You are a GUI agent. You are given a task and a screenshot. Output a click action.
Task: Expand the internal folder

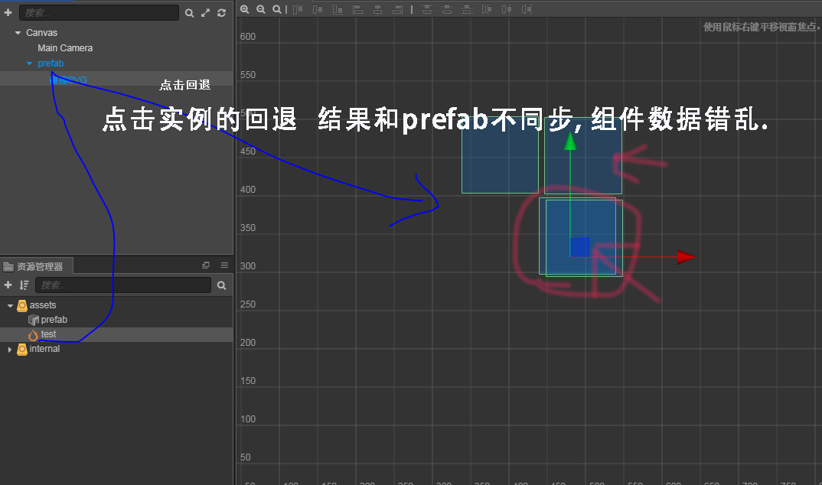click(9, 350)
